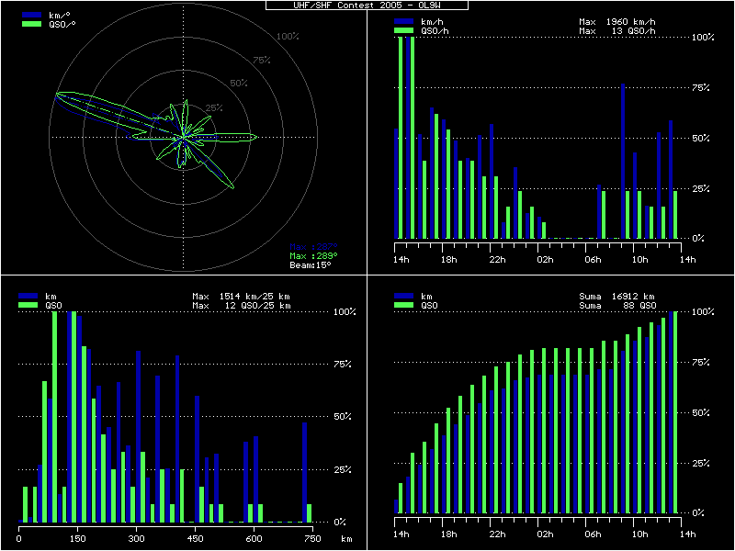Click the green QSO swatch in distance histogram legend

28,305
